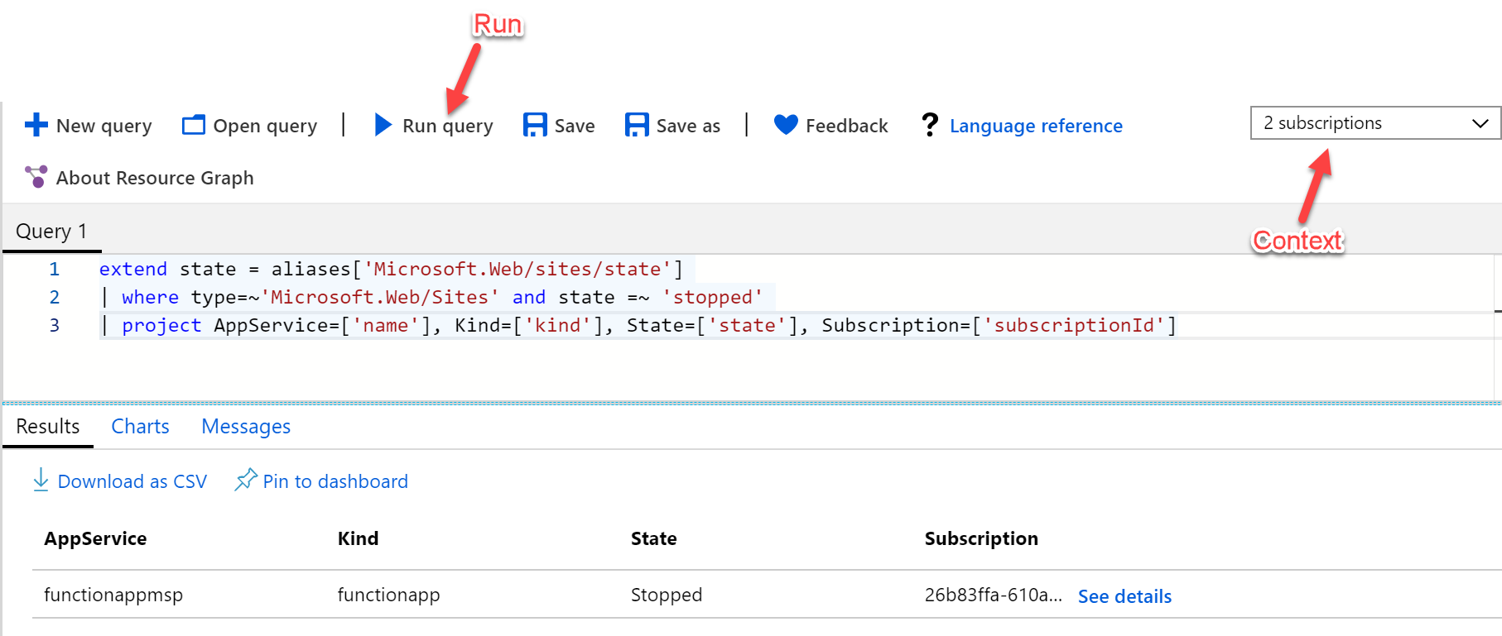1502x636 pixels.
Task: Click the Open query label
Action: [x=265, y=126]
